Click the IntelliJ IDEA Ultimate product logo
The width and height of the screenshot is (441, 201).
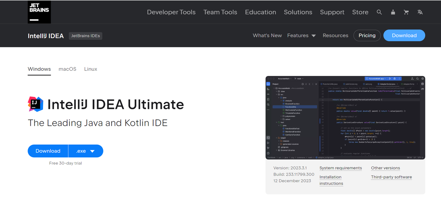click(x=35, y=104)
